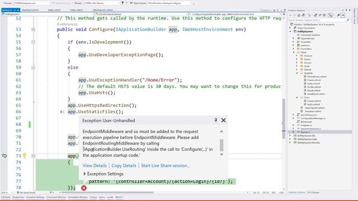Select Startup.cs in Solution Explorer tree
This screenshot has width=358, height=201.
pos(305,132)
